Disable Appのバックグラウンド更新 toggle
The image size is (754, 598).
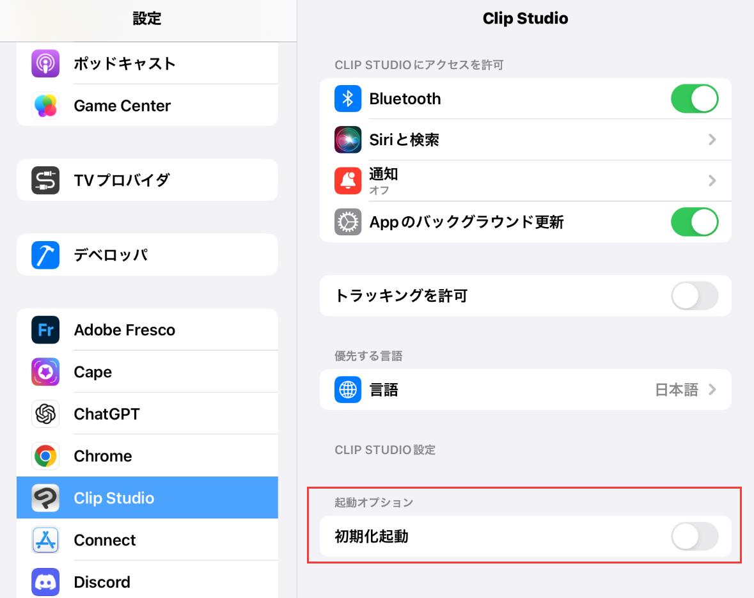click(695, 222)
